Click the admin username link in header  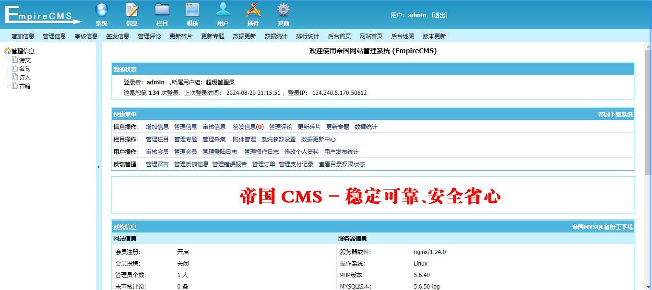pos(417,15)
